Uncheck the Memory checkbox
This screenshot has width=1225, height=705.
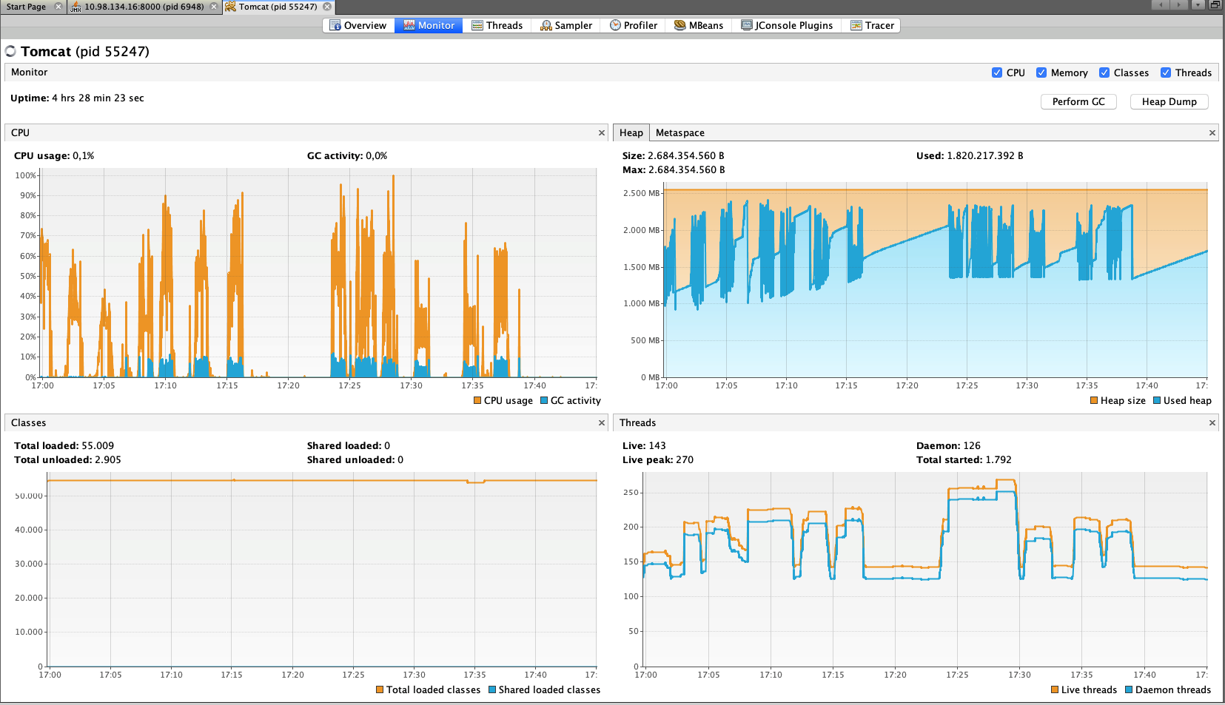1041,72
